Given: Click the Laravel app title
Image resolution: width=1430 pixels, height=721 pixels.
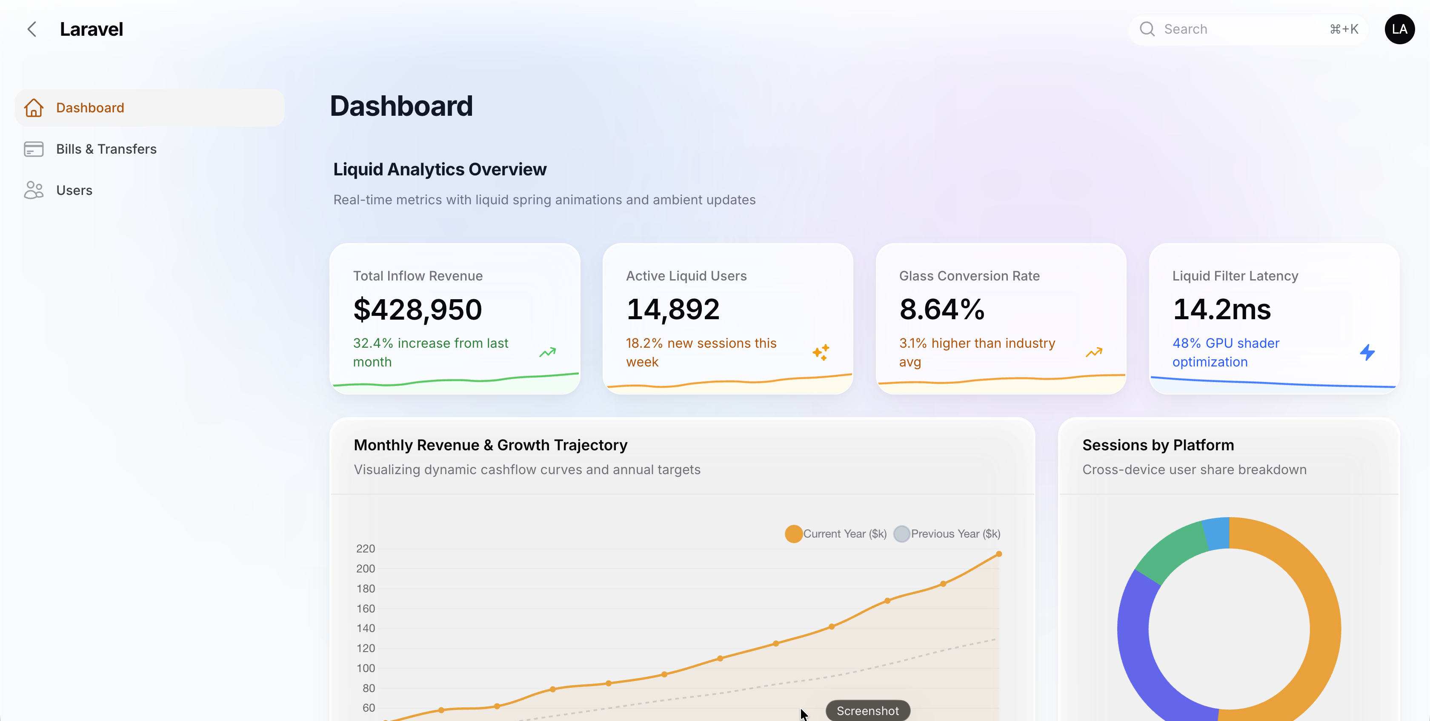Looking at the screenshot, I should click(x=92, y=29).
